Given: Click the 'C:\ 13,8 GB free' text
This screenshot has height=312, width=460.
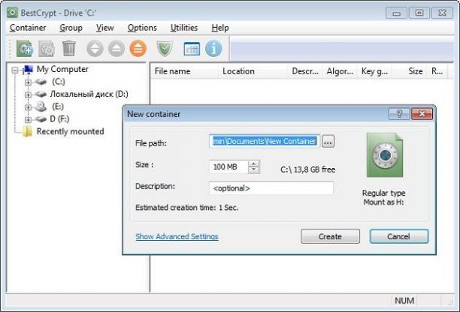Looking at the screenshot, I should click(x=307, y=169).
